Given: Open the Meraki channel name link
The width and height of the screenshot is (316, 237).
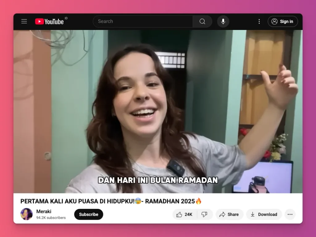Looking at the screenshot, I should pyautogui.click(x=44, y=211).
